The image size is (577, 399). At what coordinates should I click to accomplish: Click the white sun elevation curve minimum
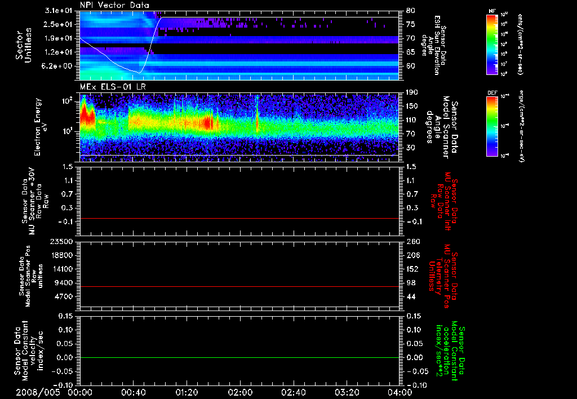click(x=139, y=73)
